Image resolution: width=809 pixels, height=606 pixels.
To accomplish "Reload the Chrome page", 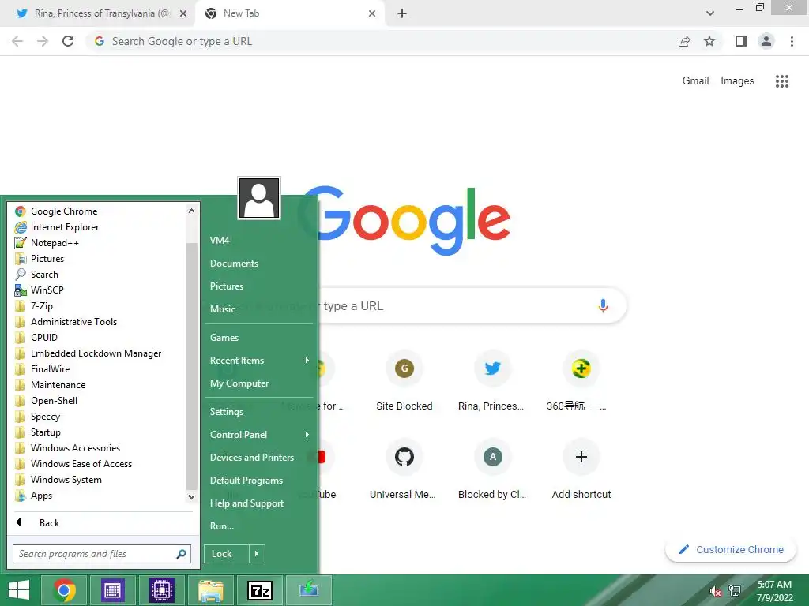I will tap(68, 41).
